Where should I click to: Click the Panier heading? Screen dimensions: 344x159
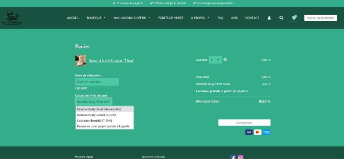coord(83,46)
